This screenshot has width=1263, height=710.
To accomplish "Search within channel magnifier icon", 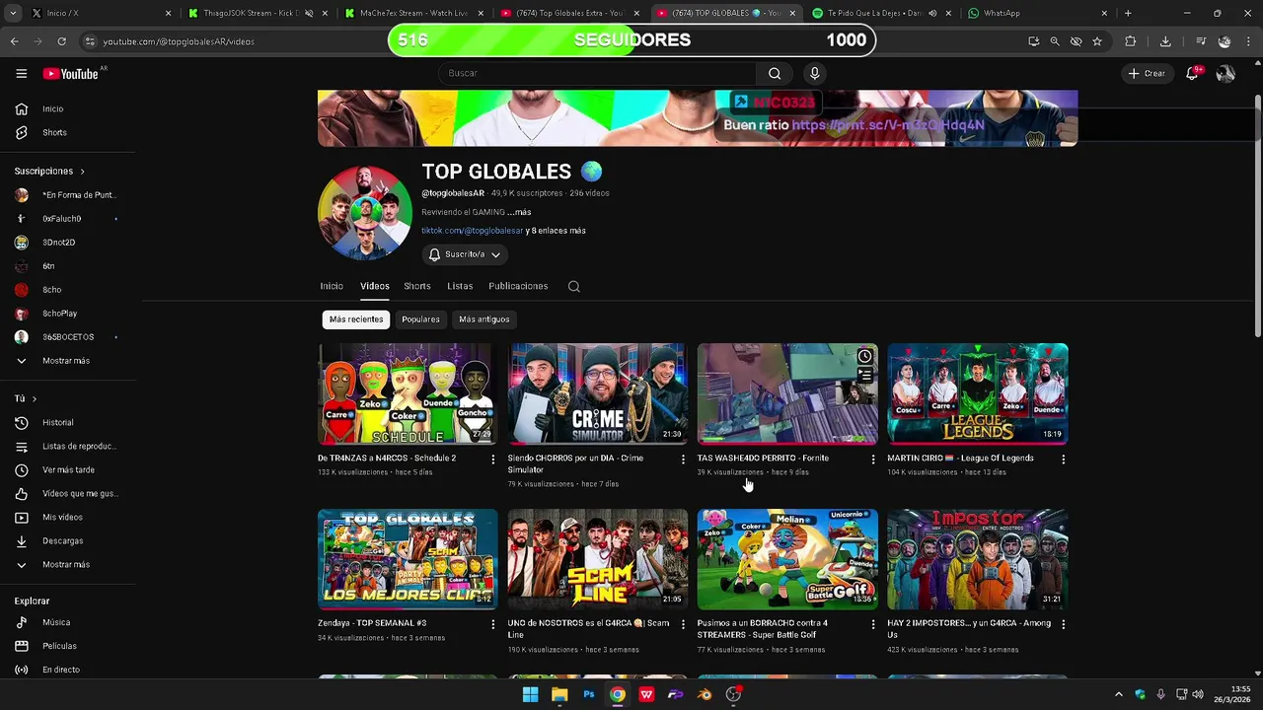I will point(573,286).
